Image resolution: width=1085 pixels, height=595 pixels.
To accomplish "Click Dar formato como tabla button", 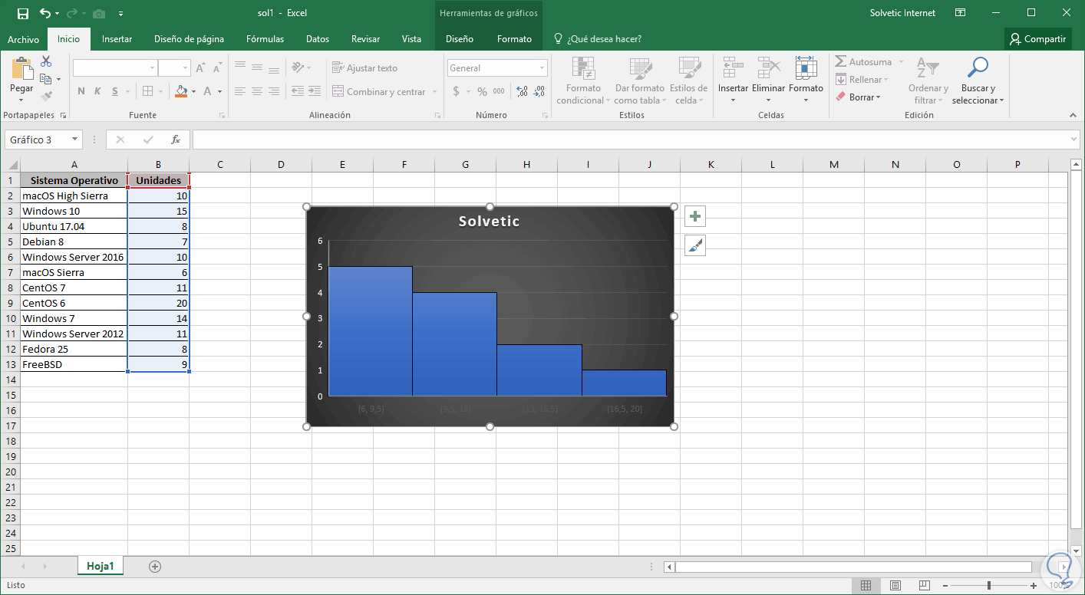I will pos(640,81).
